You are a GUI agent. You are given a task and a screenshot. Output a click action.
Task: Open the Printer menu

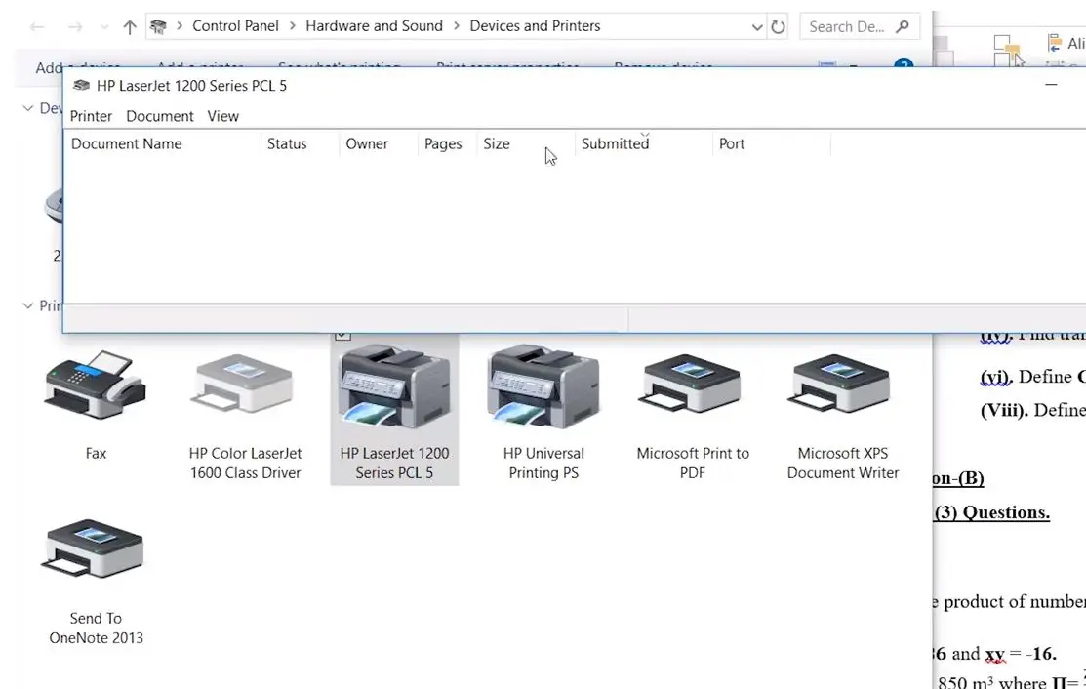[91, 116]
